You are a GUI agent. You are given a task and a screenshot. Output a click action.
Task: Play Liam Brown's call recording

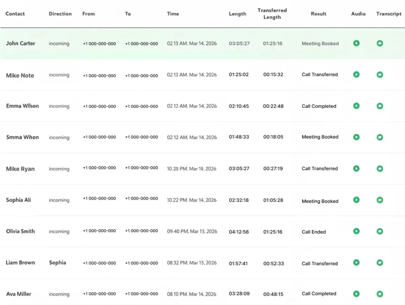coord(356,262)
